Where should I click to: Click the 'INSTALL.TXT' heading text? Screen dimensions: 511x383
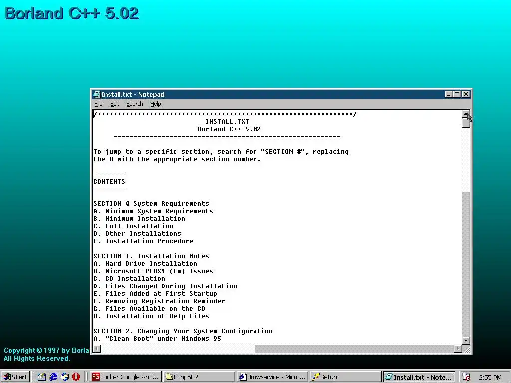click(x=227, y=122)
